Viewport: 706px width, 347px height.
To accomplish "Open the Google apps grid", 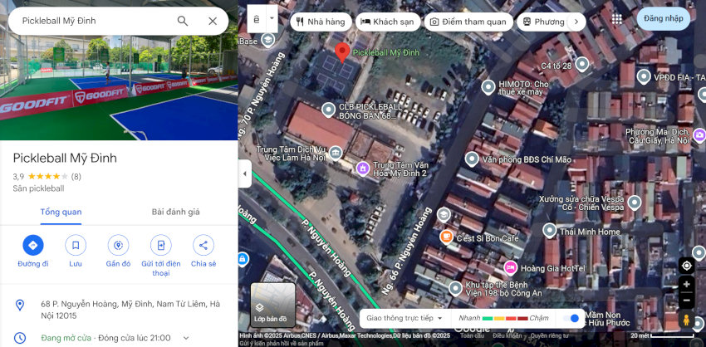I will click(616, 19).
